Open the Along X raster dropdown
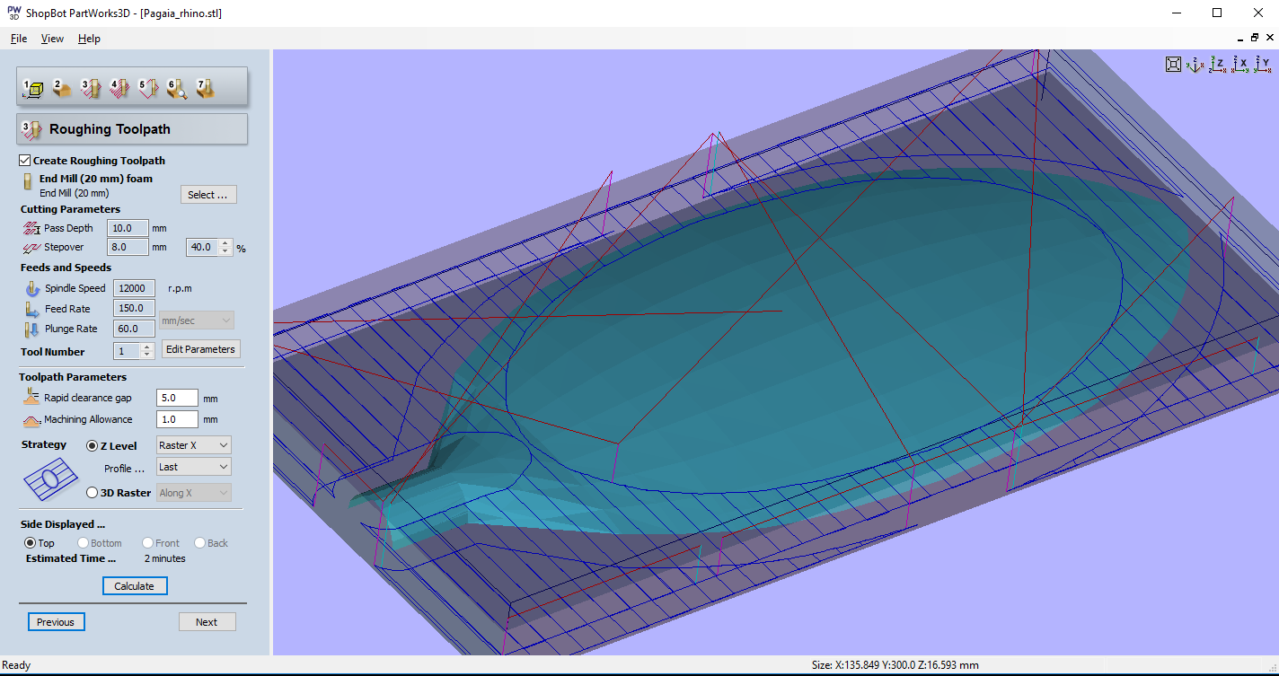 [193, 493]
